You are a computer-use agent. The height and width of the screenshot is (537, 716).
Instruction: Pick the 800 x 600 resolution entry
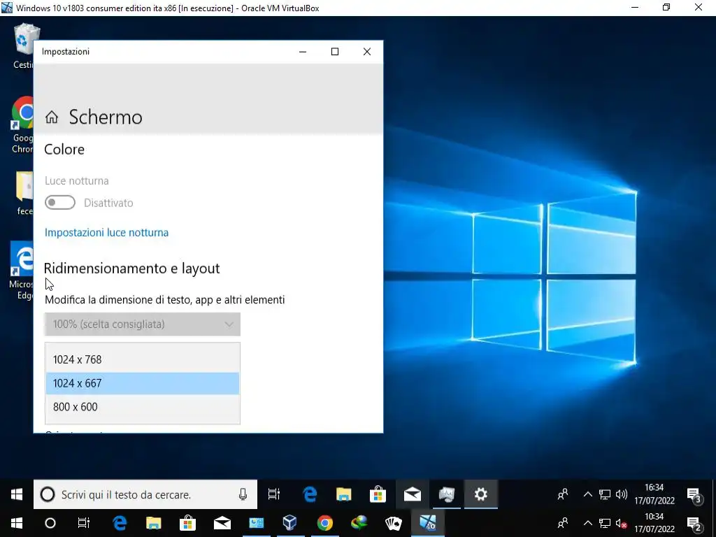click(x=143, y=407)
